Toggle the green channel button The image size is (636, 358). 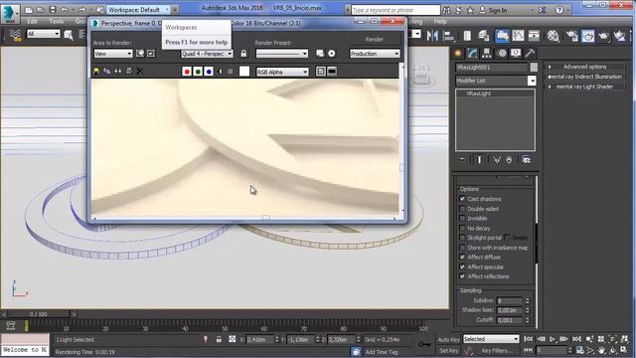tap(198, 72)
